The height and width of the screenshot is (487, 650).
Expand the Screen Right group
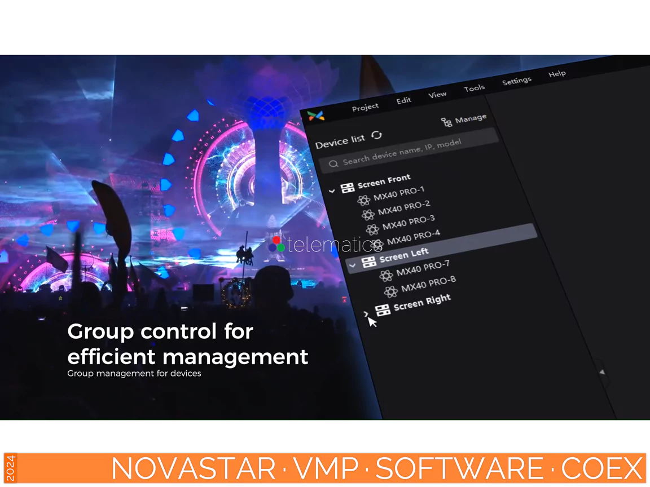(x=366, y=314)
